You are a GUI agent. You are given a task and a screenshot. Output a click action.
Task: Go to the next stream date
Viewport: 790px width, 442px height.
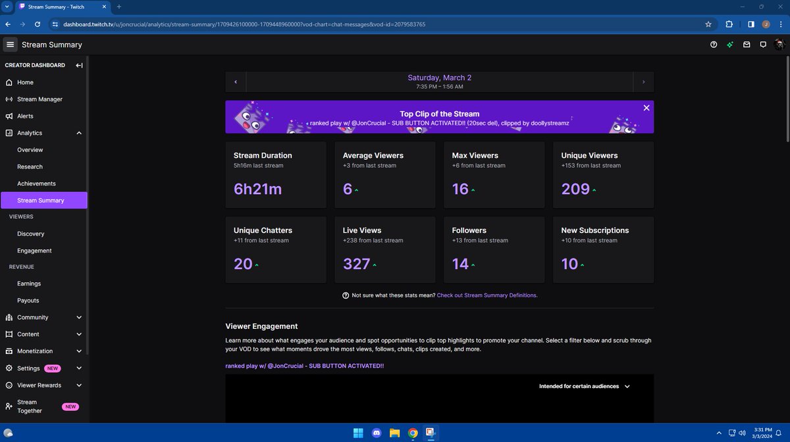click(643, 82)
